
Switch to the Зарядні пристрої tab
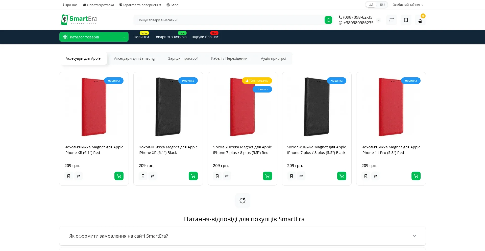coord(183,58)
